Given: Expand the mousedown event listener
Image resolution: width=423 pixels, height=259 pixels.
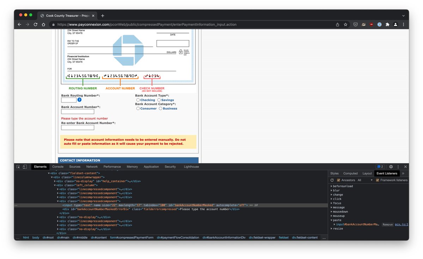Looking at the screenshot, I should [331, 211].
